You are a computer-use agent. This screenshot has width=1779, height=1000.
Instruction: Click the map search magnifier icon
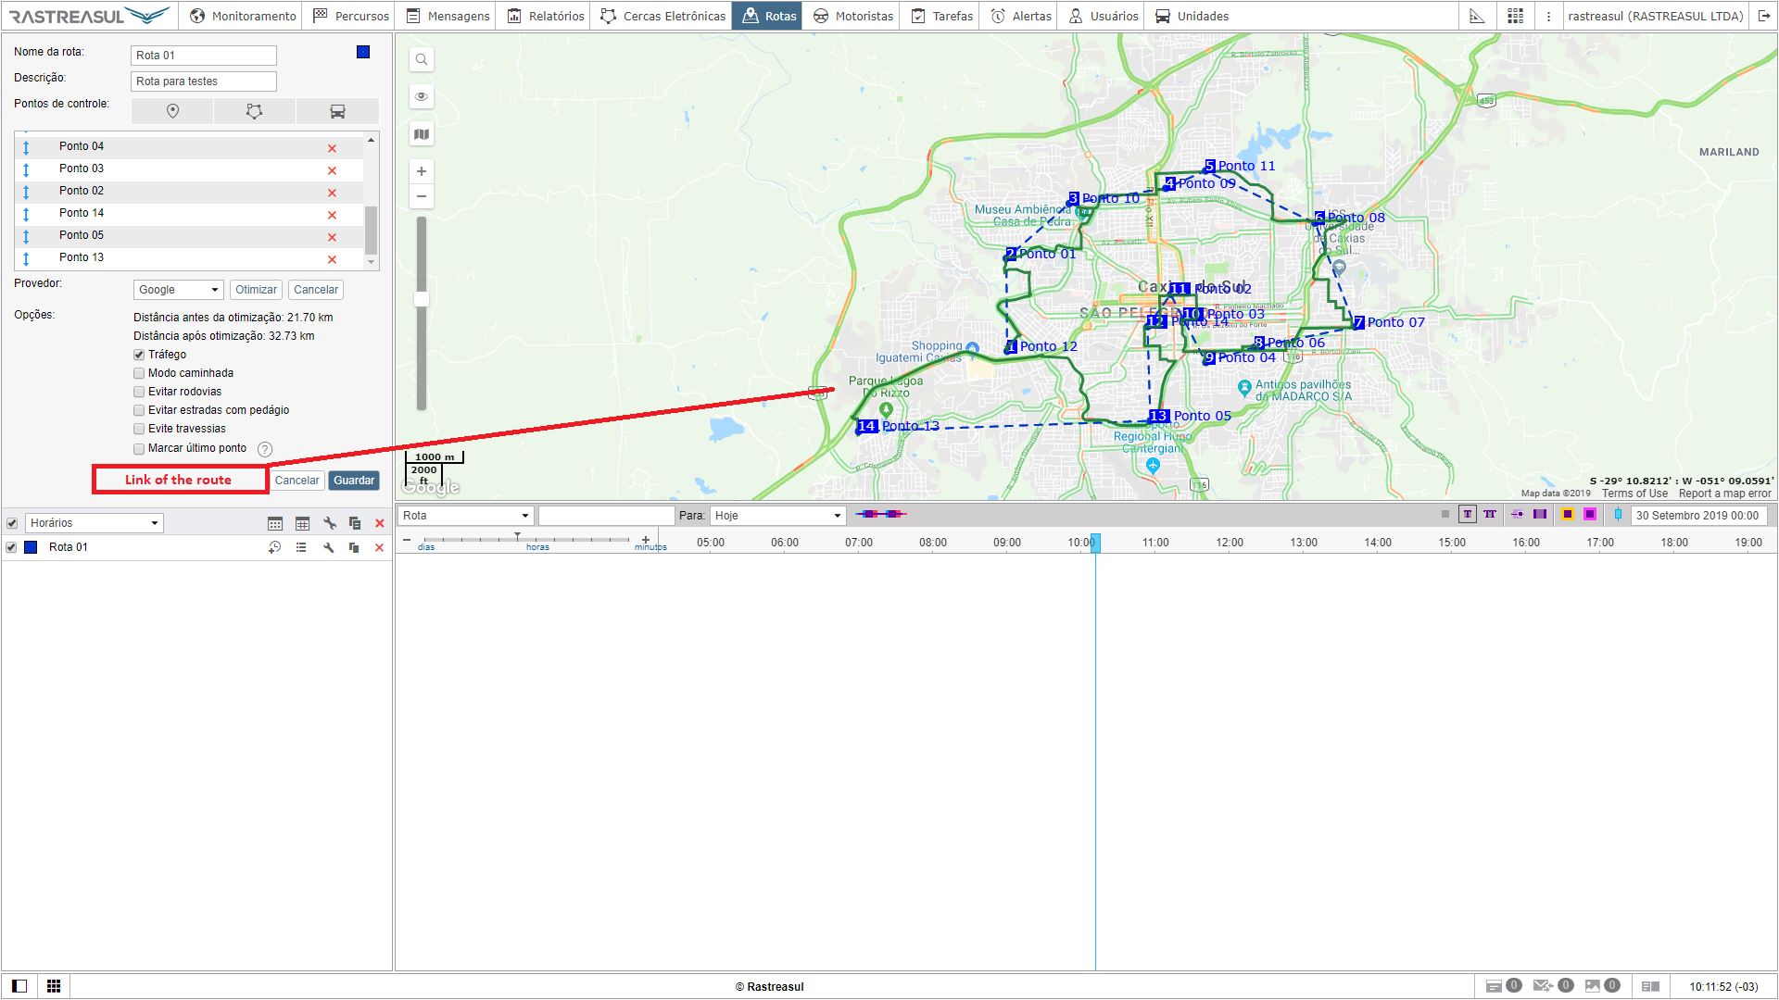pyautogui.click(x=422, y=60)
